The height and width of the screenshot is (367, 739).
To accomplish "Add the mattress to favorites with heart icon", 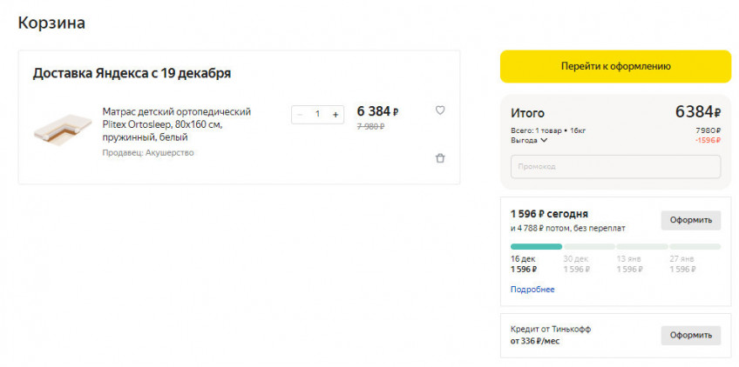I will [x=440, y=110].
